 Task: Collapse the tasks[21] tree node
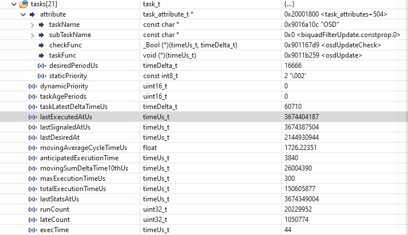coord(14,4)
